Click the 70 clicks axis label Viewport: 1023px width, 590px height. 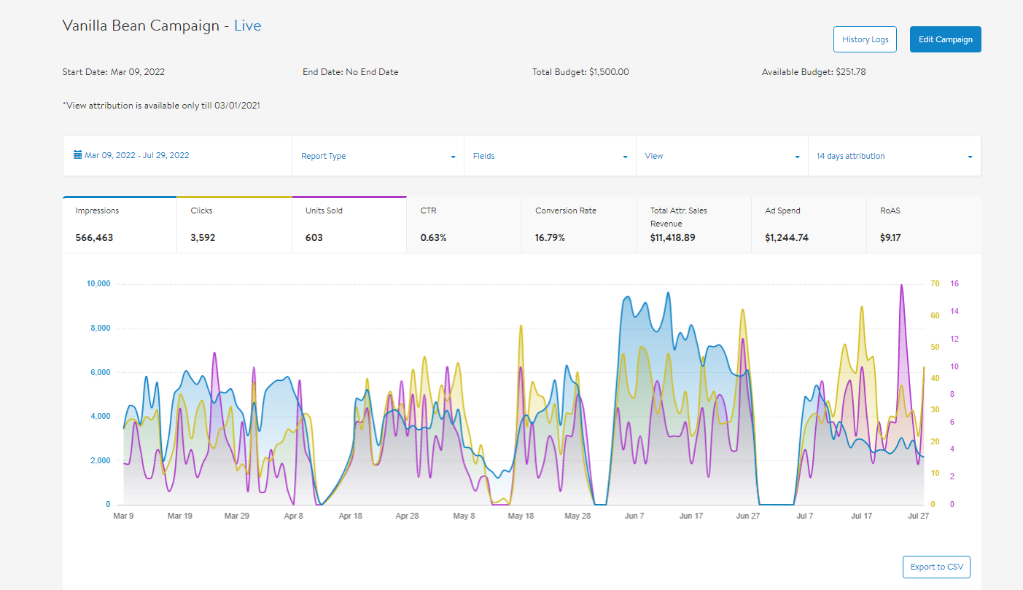pyautogui.click(x=935, y=283)
